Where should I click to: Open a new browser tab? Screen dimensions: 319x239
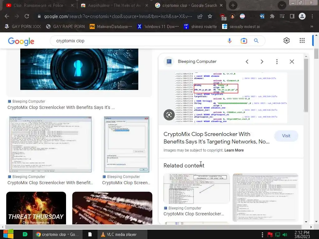pos(233,6)
